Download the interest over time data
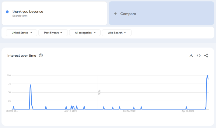The image size is (216, 128). (191, 55)
